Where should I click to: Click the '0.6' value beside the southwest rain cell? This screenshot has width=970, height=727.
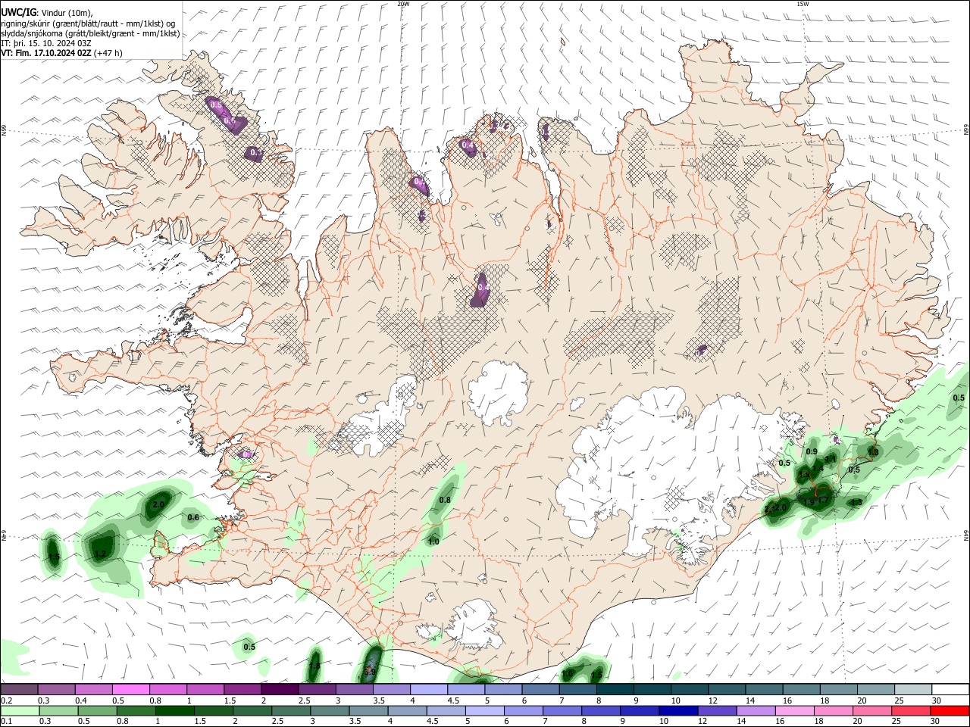point(193,517)
